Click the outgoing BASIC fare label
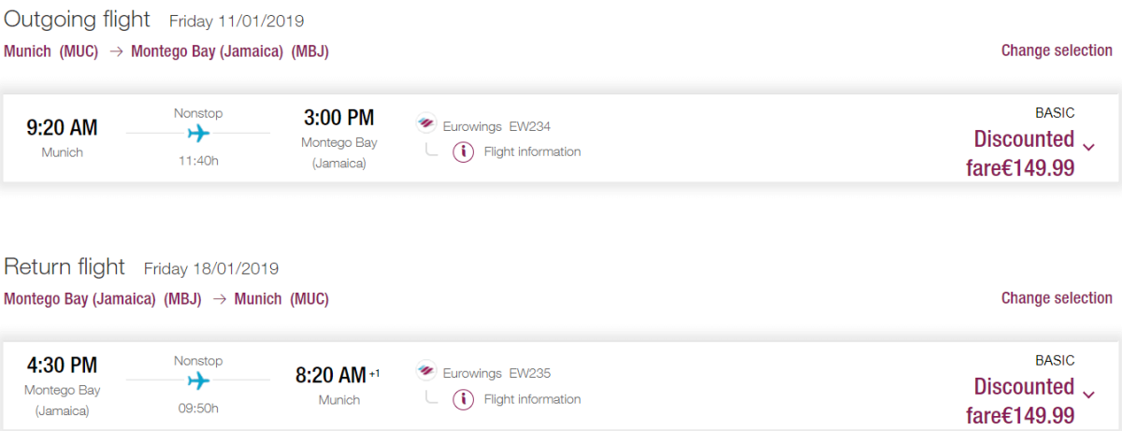 pos(1055,112)
